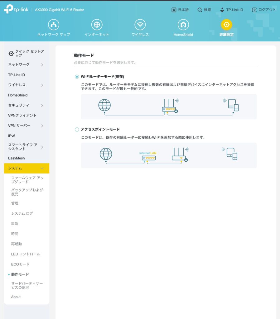
Task: Open TP-Link ID in top bar
Action: [231, 10]
